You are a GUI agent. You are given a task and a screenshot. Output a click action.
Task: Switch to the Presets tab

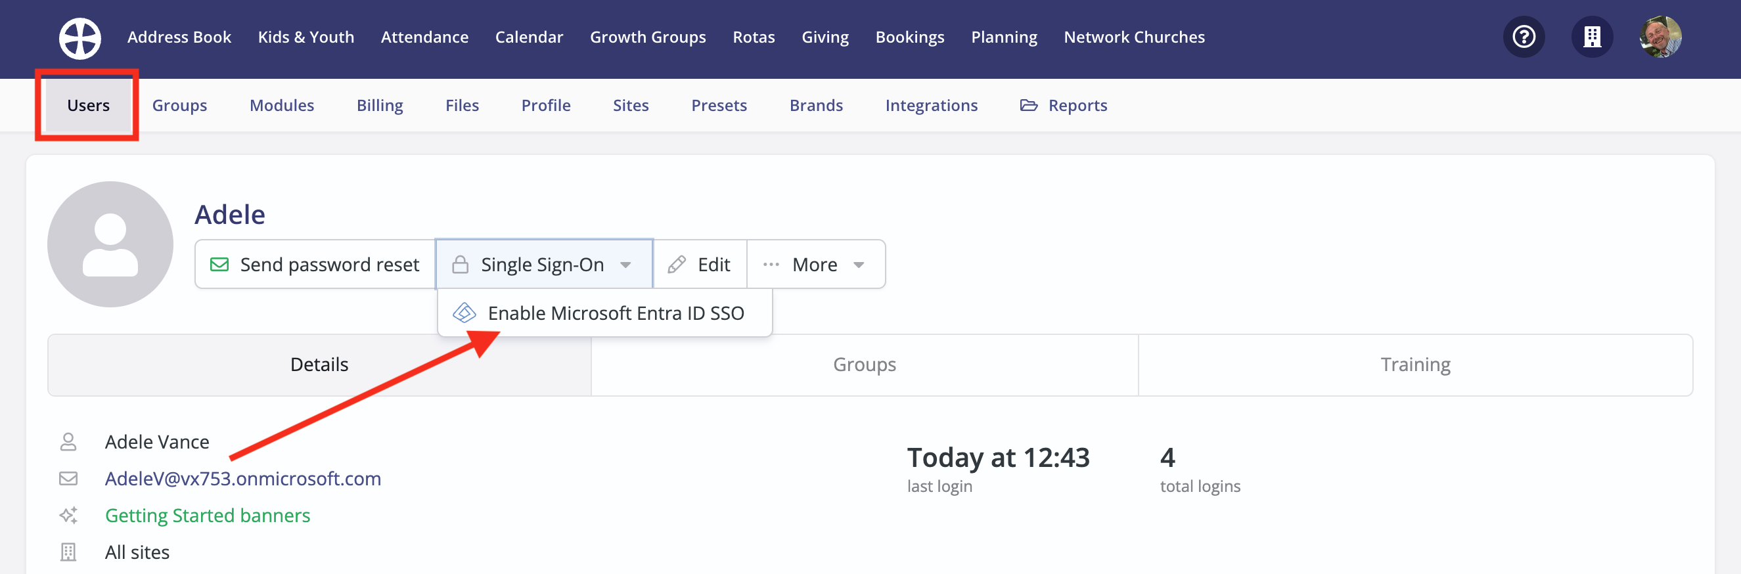click(719, 105)
